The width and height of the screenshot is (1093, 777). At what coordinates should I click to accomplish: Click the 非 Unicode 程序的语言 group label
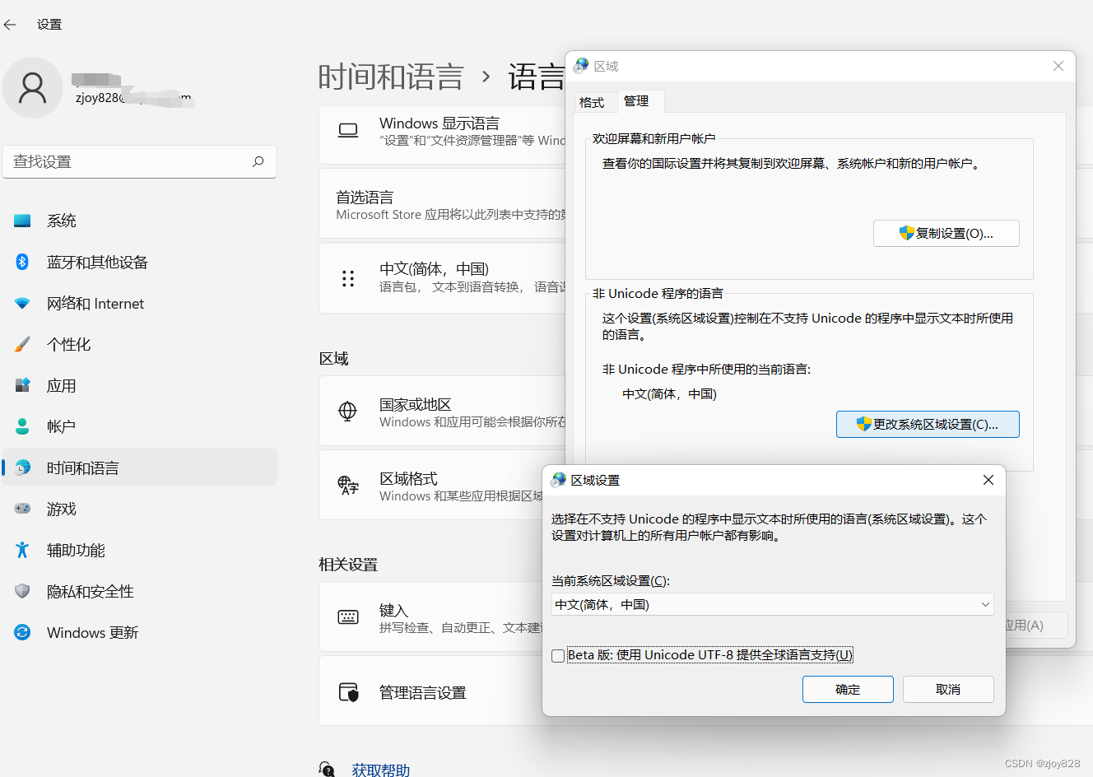coord(658,293)
